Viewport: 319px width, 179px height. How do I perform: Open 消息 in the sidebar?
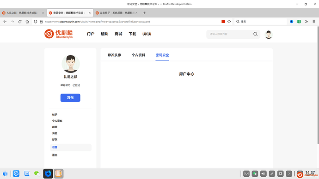click(x=55, y=133)
